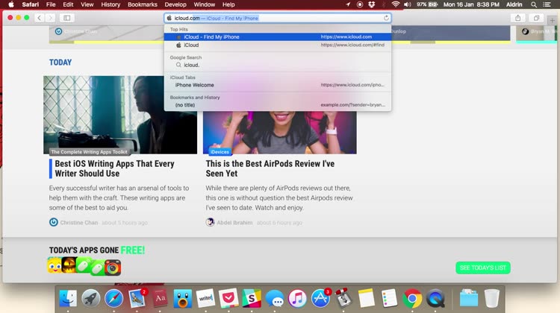Open the Safari menu

click(31, 4)
